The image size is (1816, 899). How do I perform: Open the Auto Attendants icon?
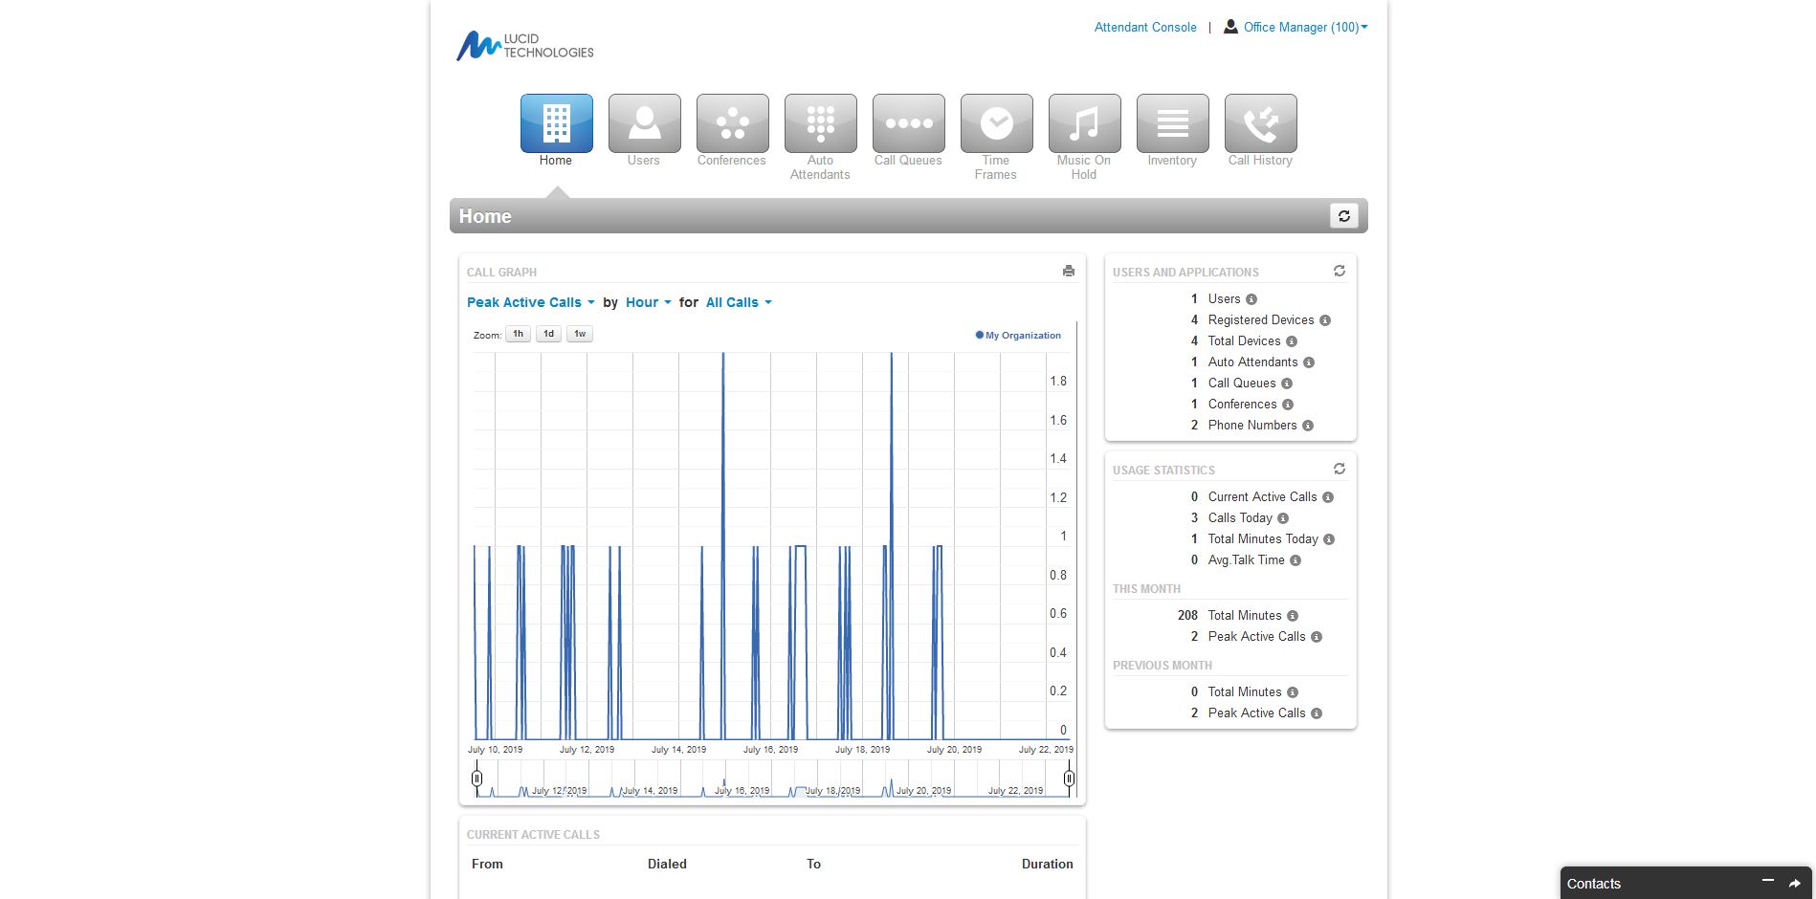[820, 123]
